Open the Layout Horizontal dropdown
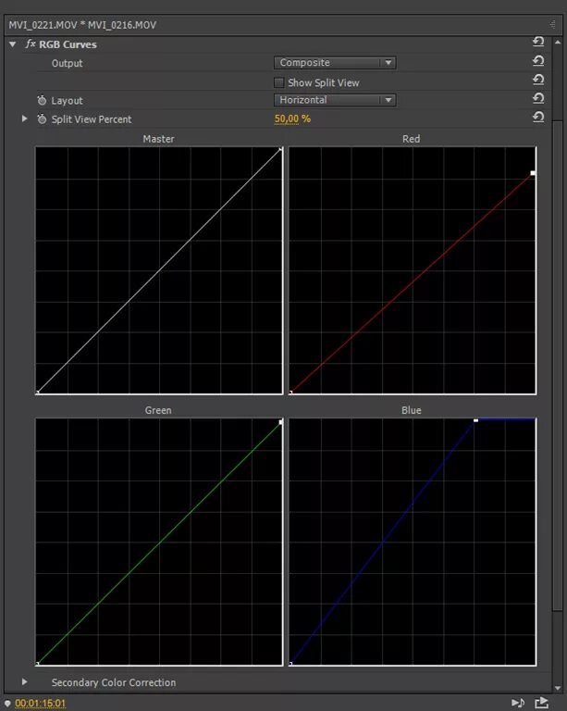Screen dimensions: 567x711 [x=335, y=100]
